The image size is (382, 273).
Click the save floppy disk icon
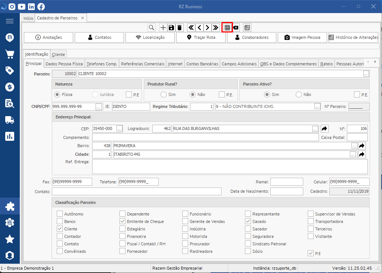click(x=171, y=28)
